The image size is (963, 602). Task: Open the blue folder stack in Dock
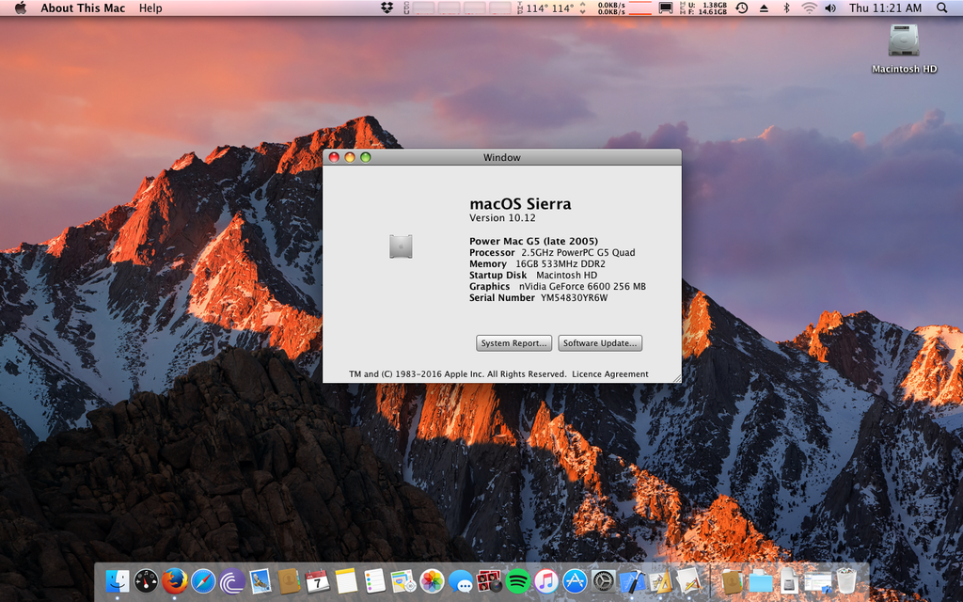760,581
